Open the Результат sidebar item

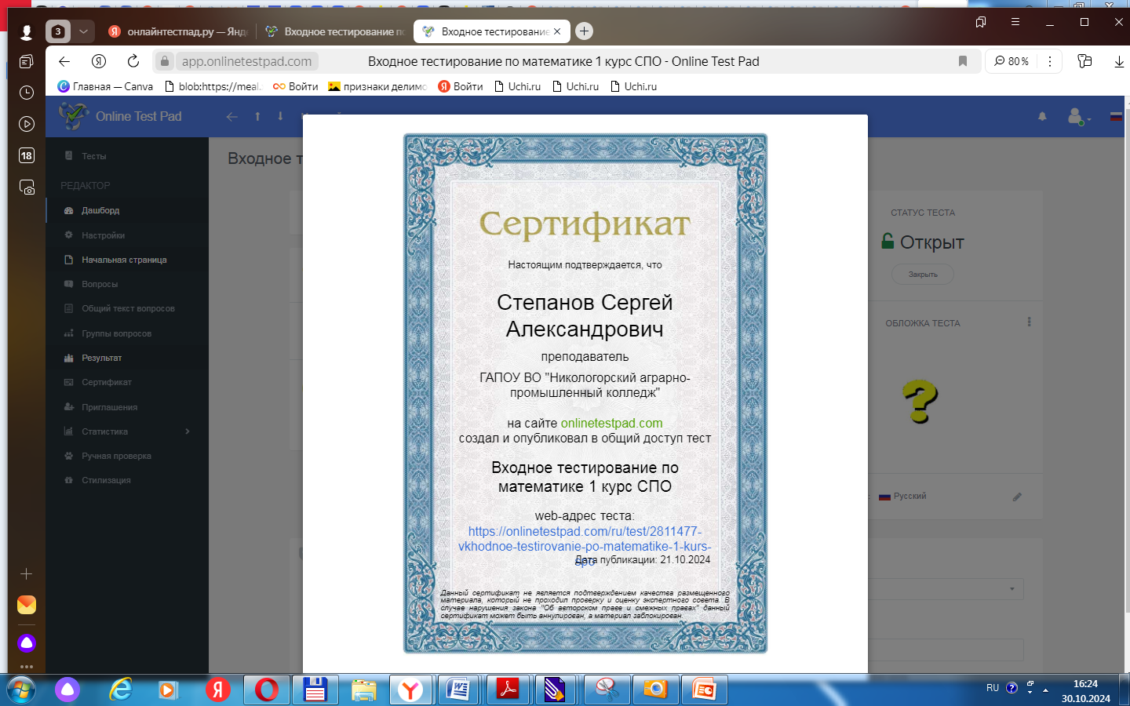click(x=101, y=358)
